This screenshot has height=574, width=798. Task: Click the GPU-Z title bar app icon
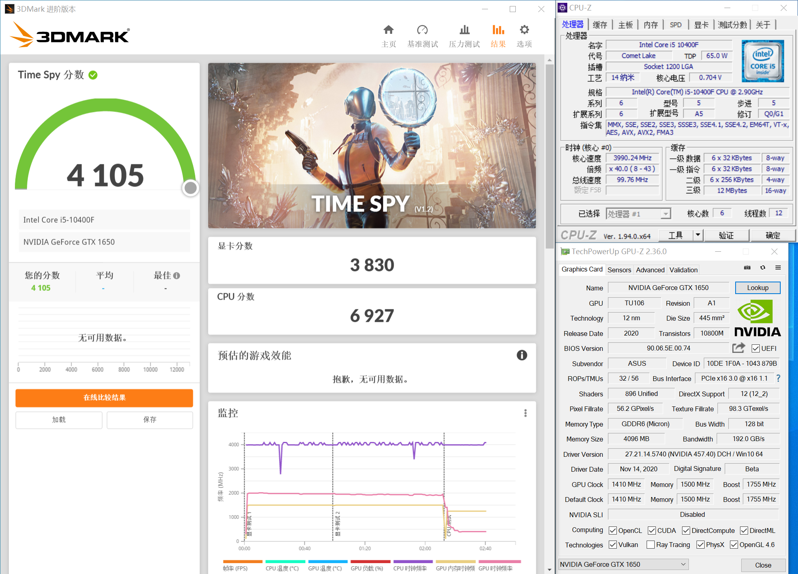coord(565,251)
